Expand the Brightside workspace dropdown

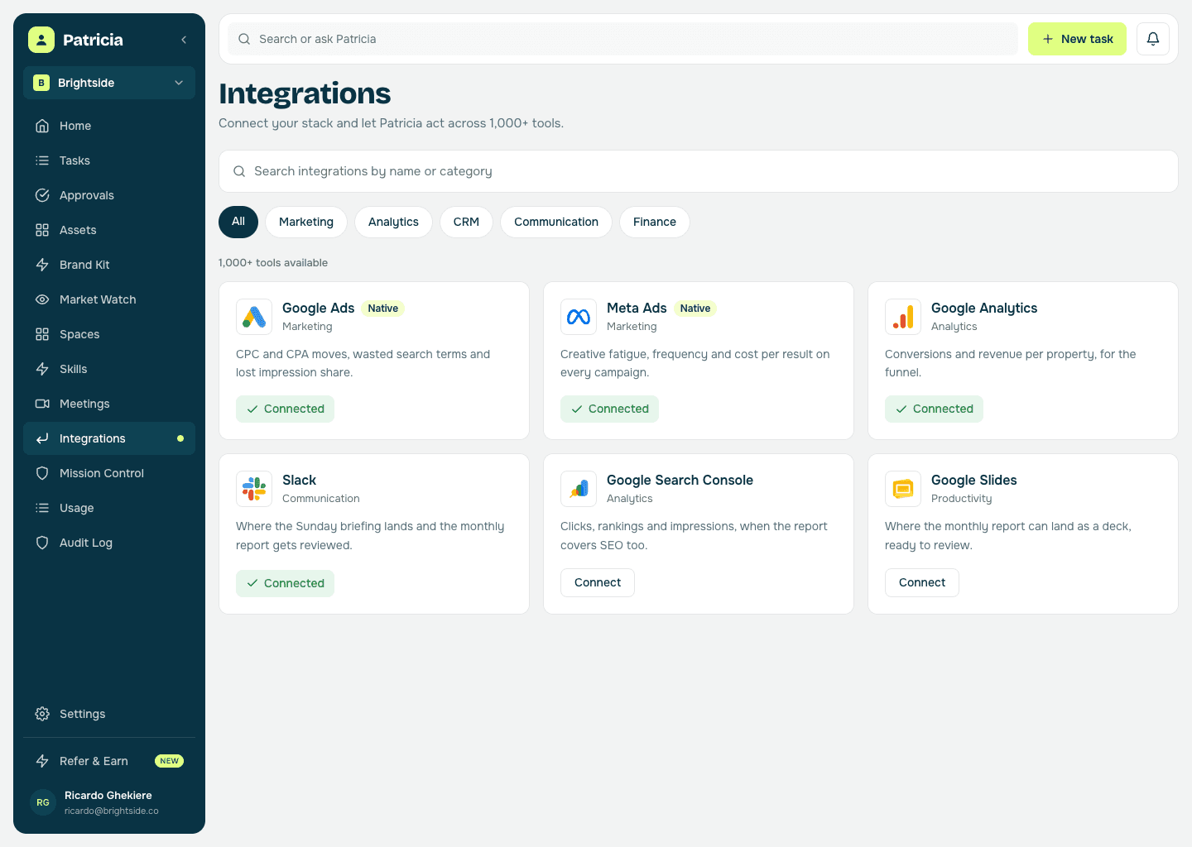109,83
